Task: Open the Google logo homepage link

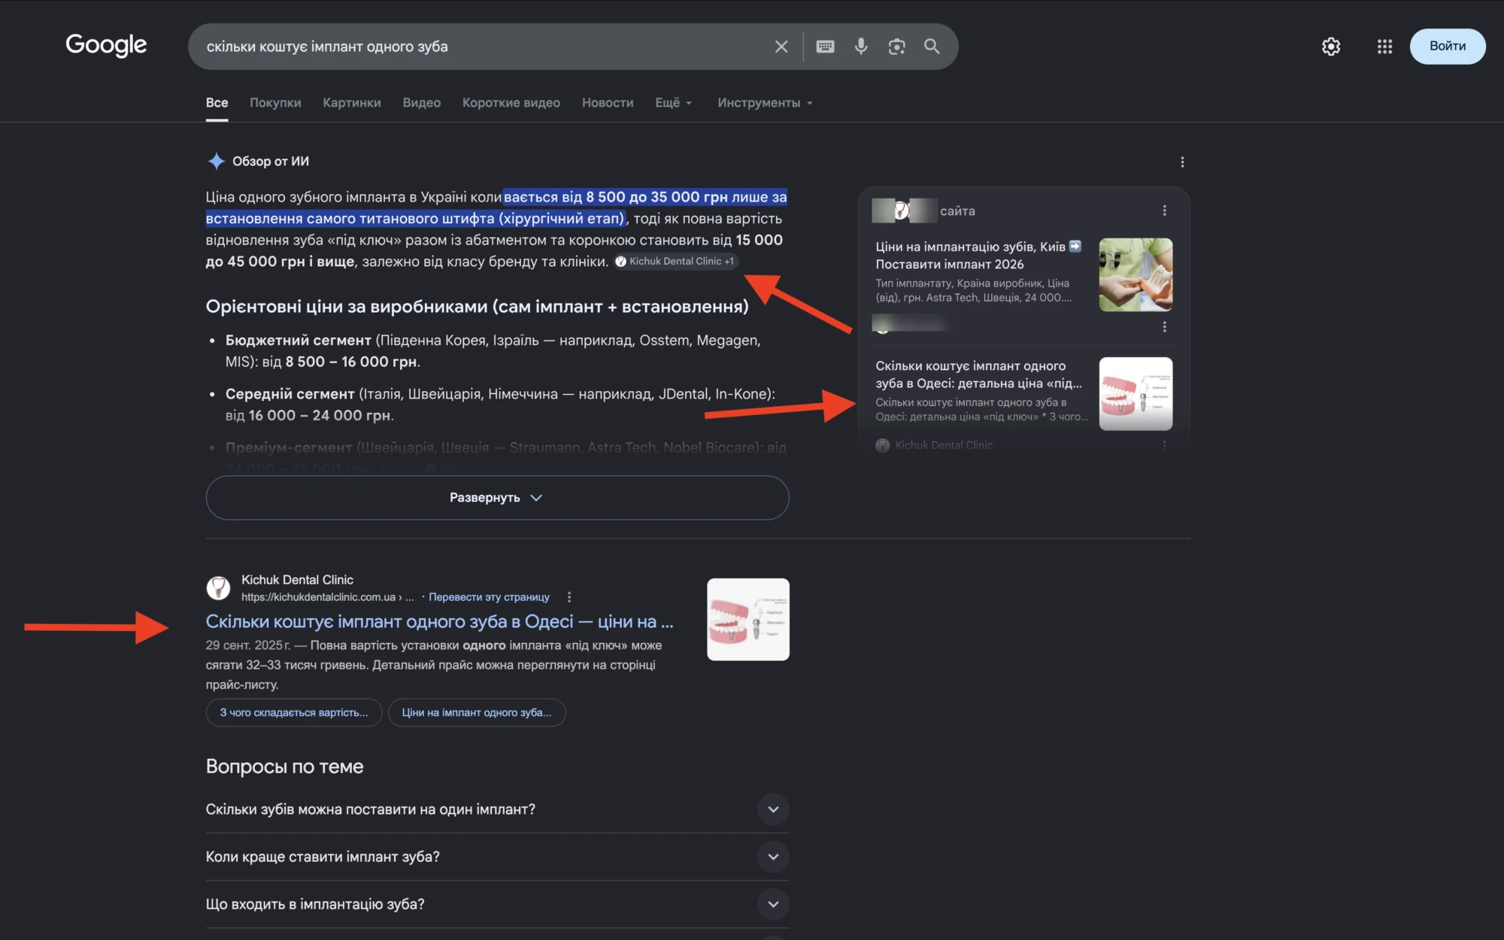Action: click(106, 45)
